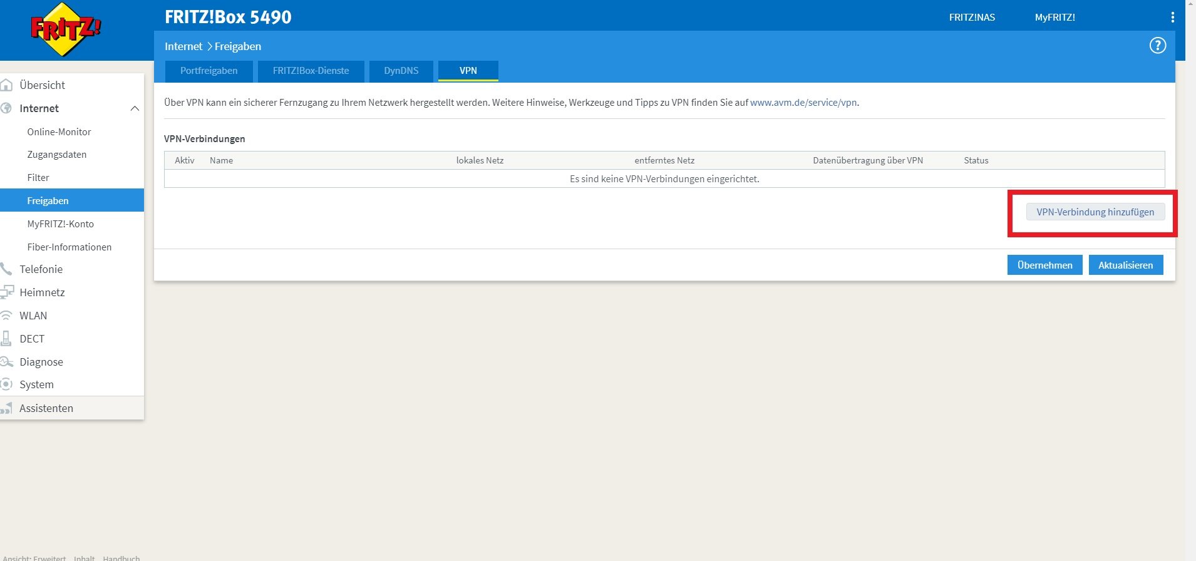Screen dimensions: 1196x561
Task: Click the DECT base station icon
Action: (x=6, y=339)
